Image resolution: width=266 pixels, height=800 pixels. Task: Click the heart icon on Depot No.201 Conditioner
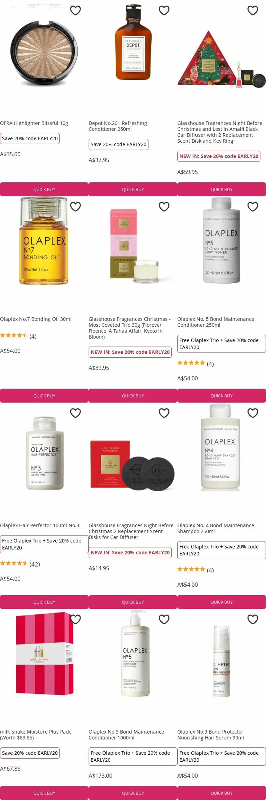(164, 11)
